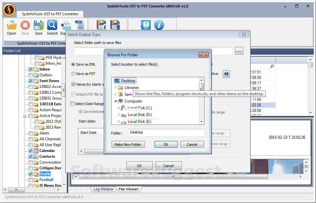Uncheck the Contacts folder checkbox
This screenshot has height=203, width=316.
pyautogui.click(x=31, y=156)
